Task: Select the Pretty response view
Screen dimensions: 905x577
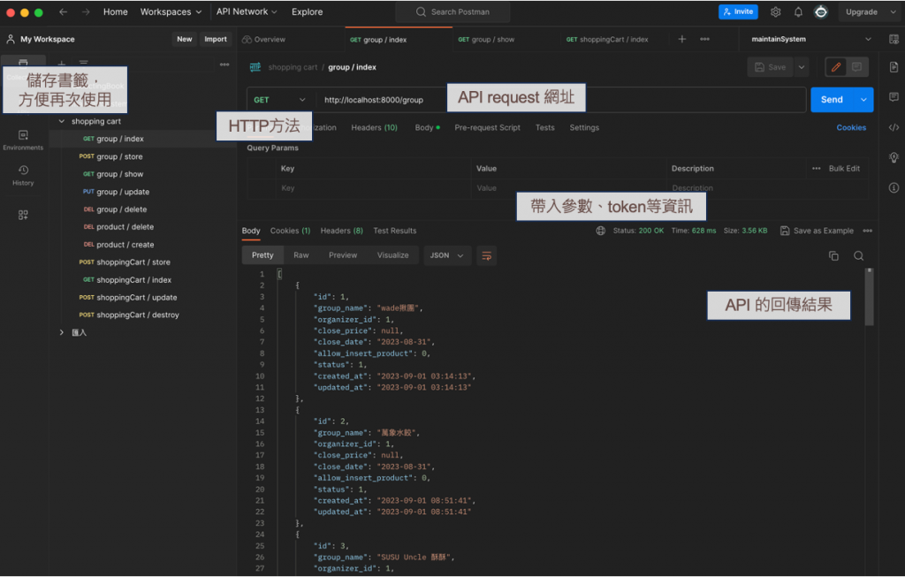Action: pyautogui.click(x=262, y=255)
